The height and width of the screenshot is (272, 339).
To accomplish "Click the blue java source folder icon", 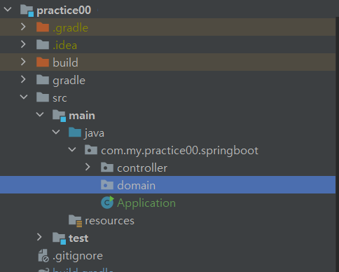I will point(75,132).
